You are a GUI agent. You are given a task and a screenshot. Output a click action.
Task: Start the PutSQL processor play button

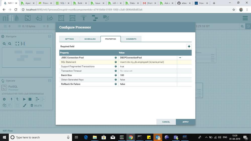pos(24,99)
